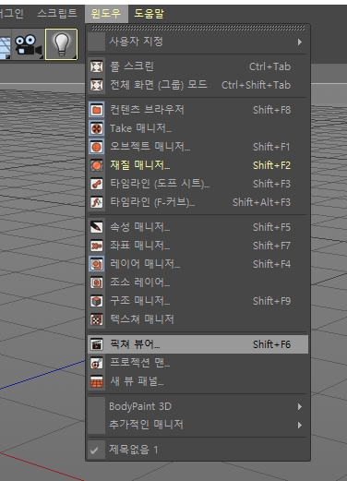Click the camera icon in toolbar
Viewport: 347px width, 481px height.
pos(28,45)
